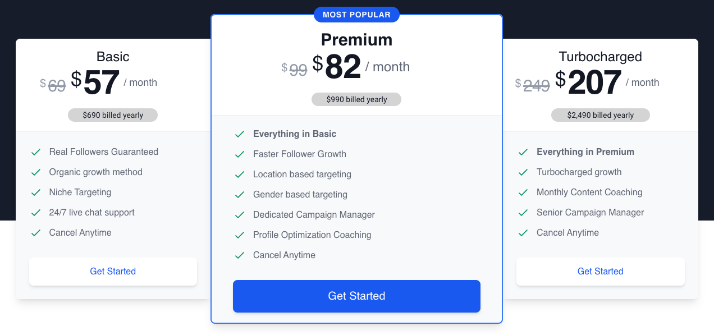
Task: Click the checkmark next to Organic growth method
Action: click(x=36, y=172)
